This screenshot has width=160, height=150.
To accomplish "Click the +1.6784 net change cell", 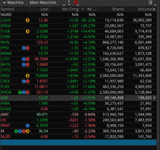I will pos(72,59).
